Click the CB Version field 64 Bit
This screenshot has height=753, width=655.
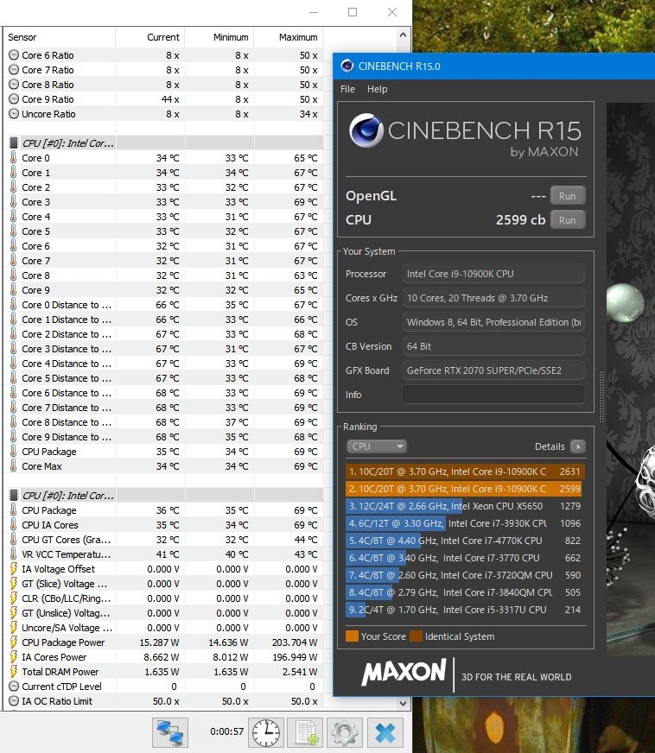(493, 346)
